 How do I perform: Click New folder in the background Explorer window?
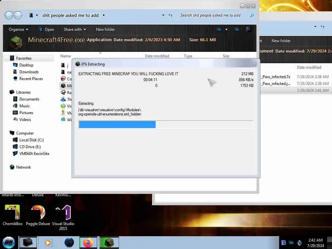click(x=281, y=41)
